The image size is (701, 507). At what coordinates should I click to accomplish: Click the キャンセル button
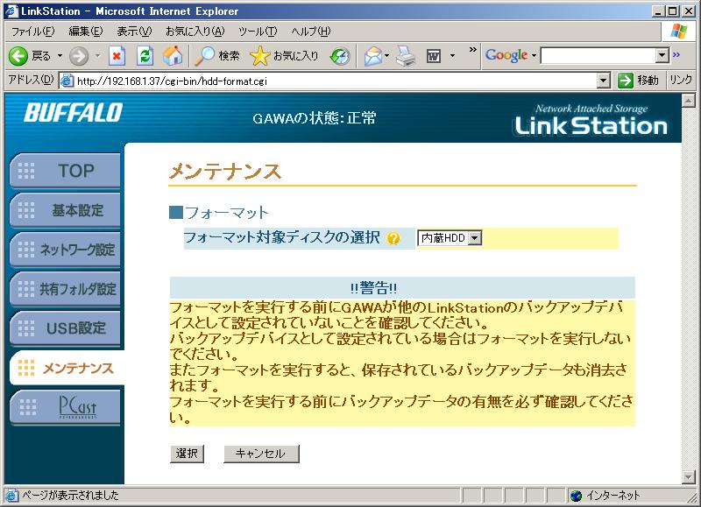[x=261, y=454]
